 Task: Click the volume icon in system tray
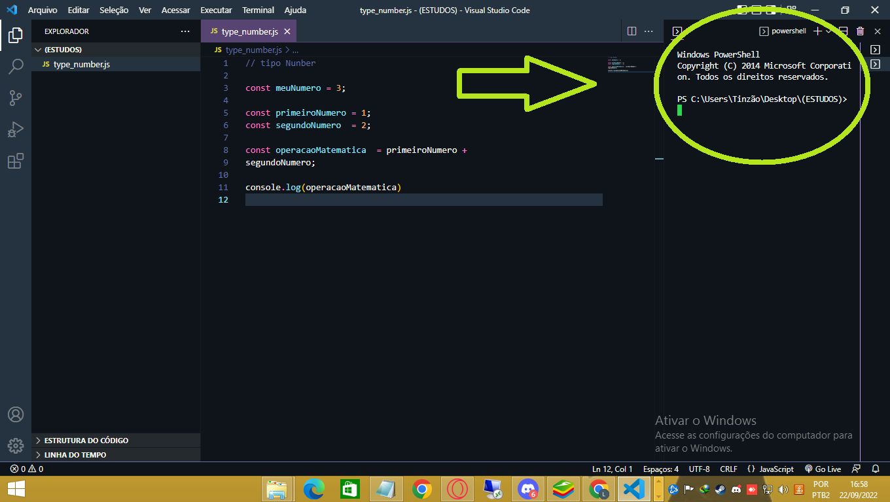click(784, 489)
